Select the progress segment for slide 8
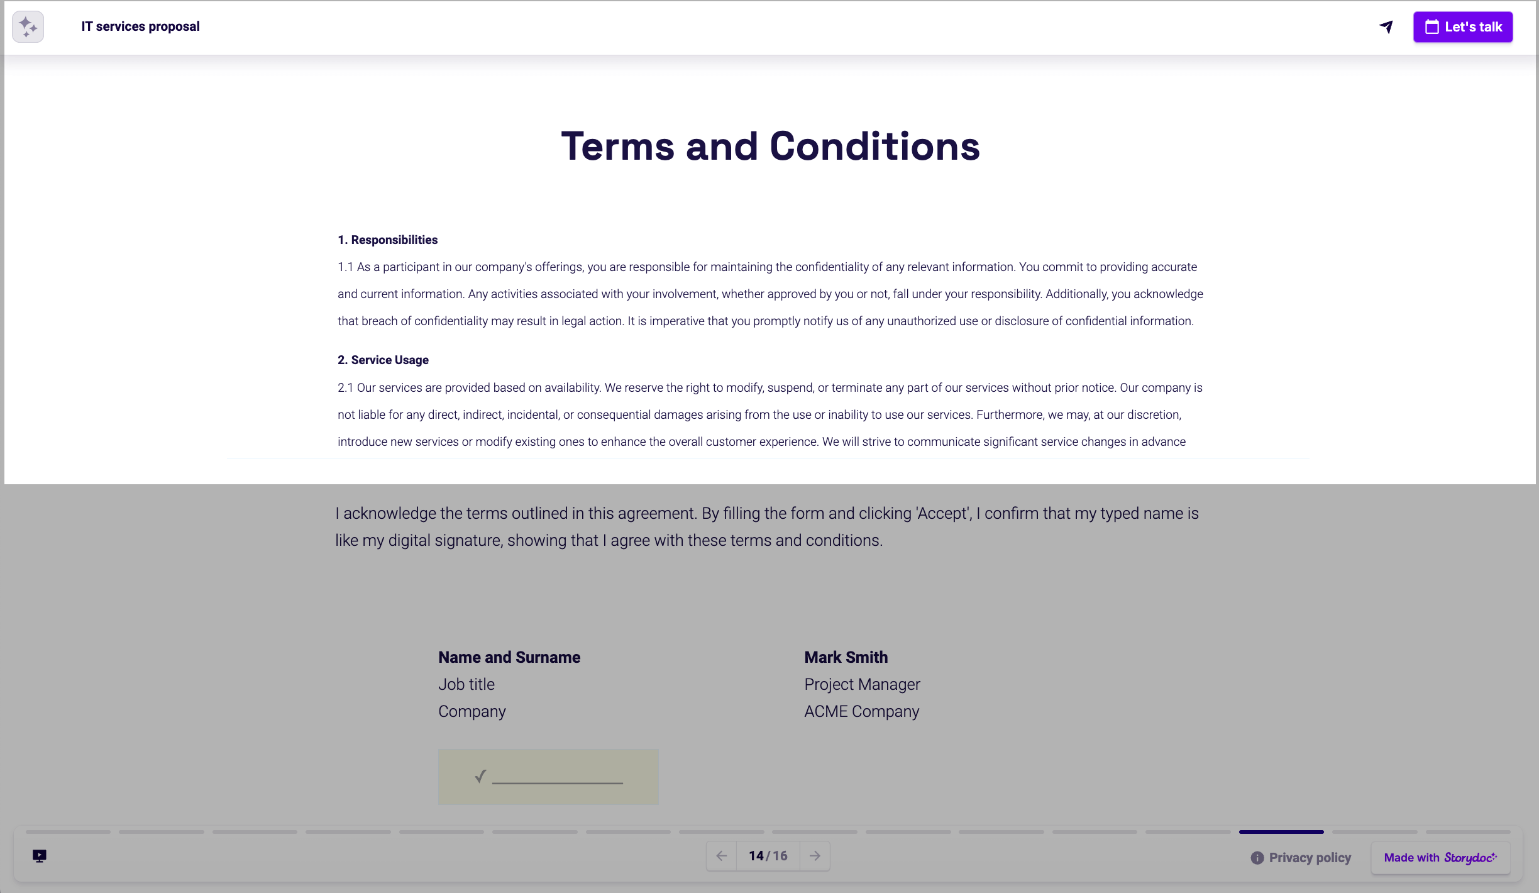This screenshot has height=893, width=1539. (721, 831)
